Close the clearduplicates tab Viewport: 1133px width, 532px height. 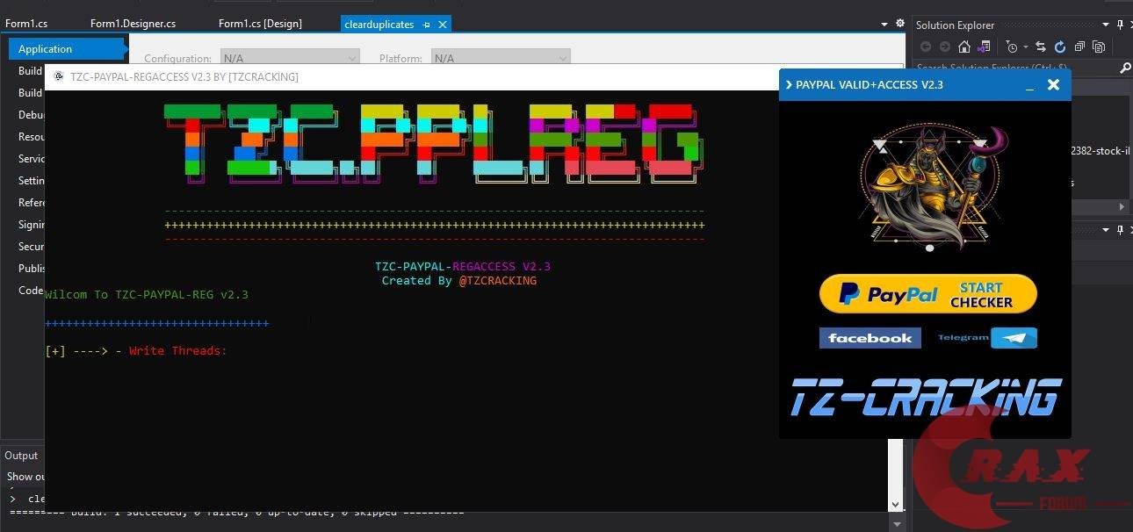click(x=441, y=25)
